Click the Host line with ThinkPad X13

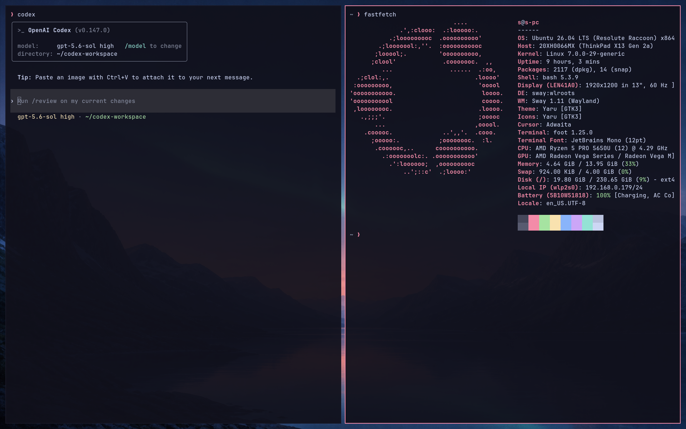[x=586, y=46]
